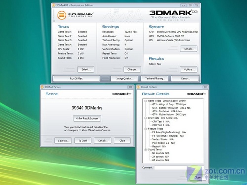Open the Change... settings dialog
Screen dimensions: 247x185
click(x=132, y=69)
